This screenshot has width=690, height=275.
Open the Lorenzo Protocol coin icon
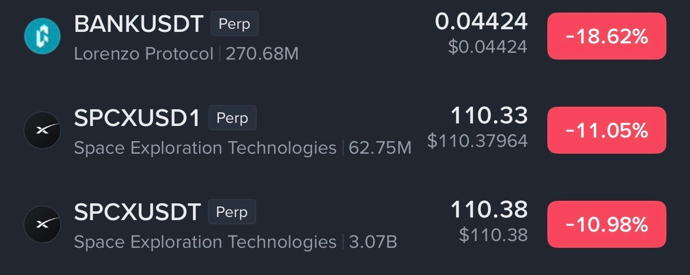click(42, 36)
